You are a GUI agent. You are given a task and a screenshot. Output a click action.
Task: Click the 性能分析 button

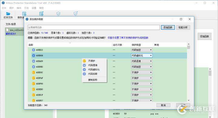click(183, 27)
